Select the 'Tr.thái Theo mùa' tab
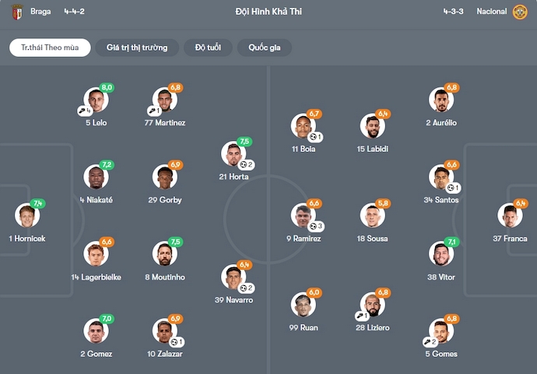This screenshot has width=537, height=374. [50, 48]
